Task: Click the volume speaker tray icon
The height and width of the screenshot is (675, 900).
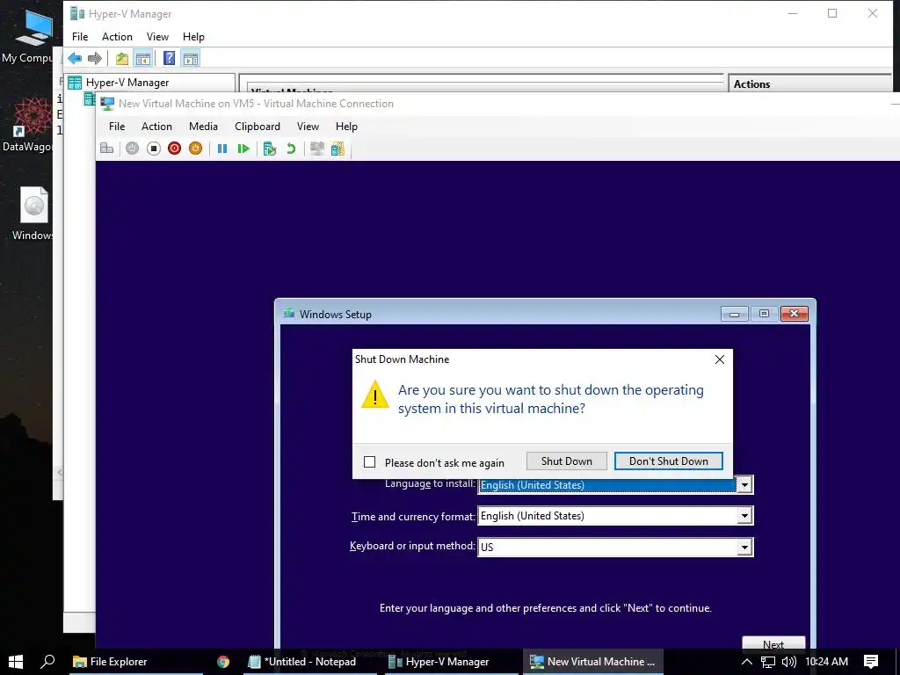Action: coord(788,662)
